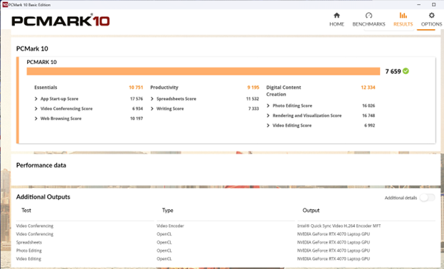
Task: Toggle the Additional details switch
Action: [428, 198]
